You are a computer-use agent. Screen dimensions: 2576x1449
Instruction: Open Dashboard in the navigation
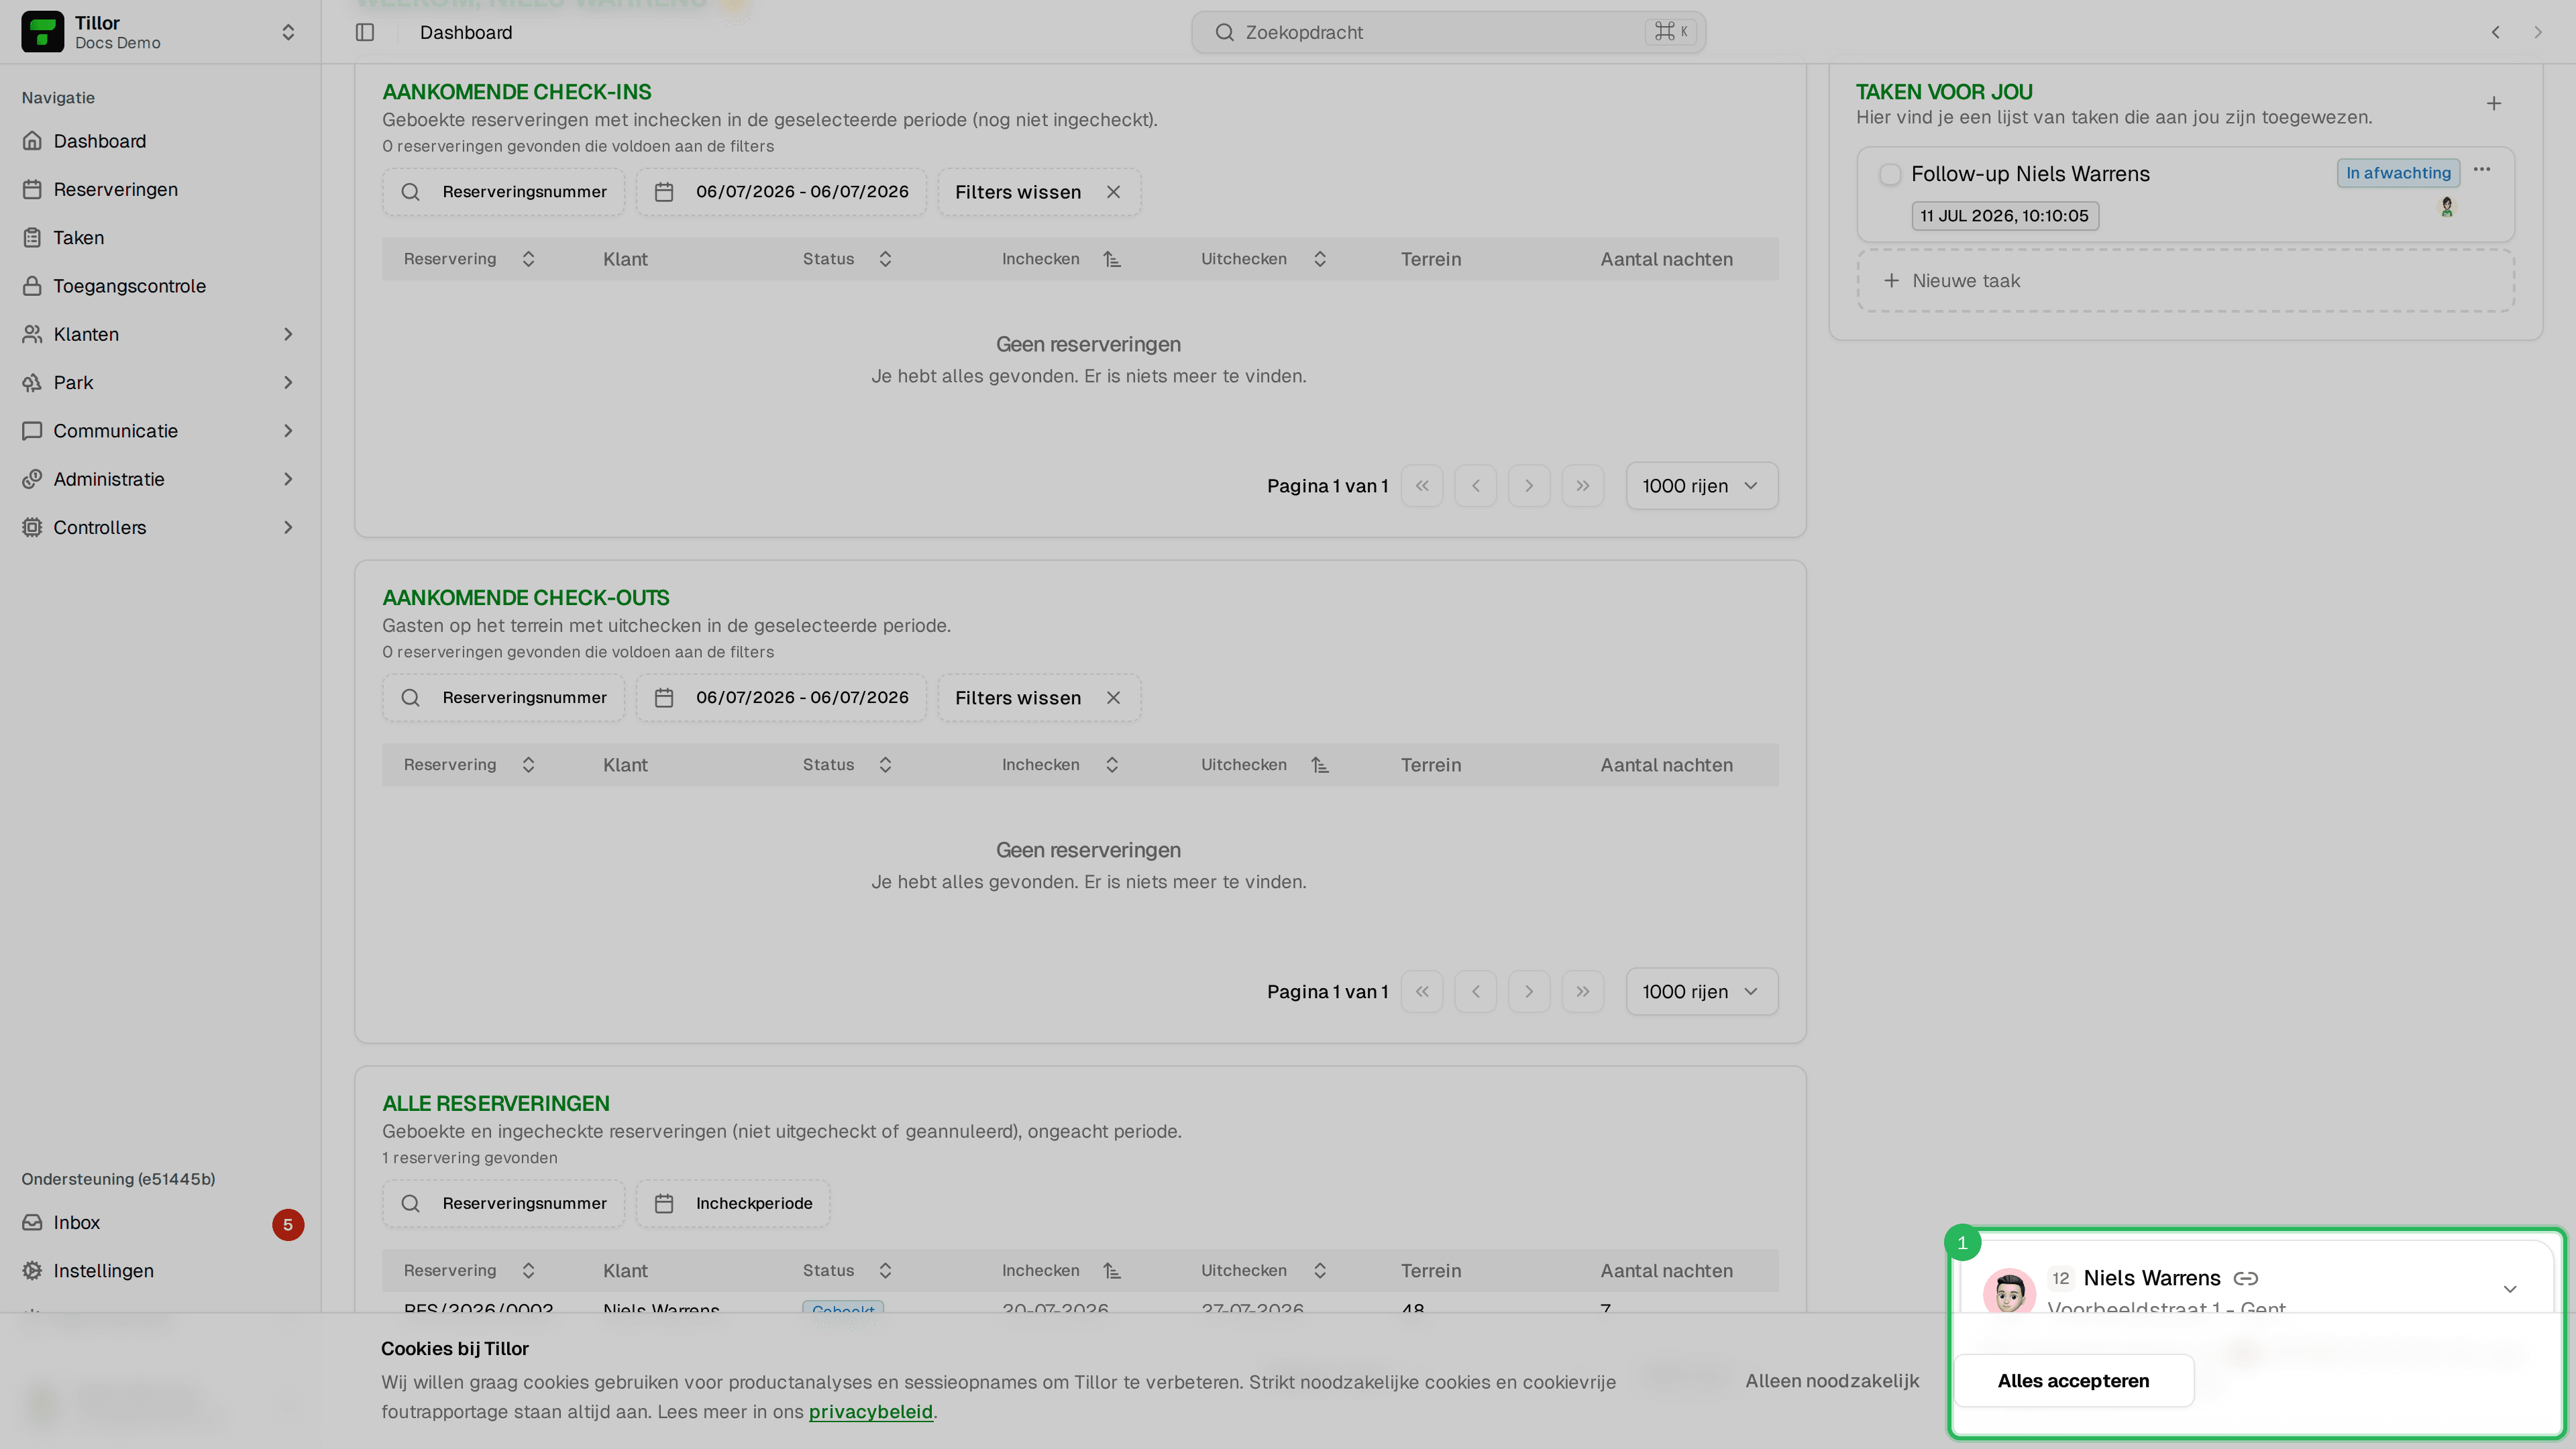(160, 141)
